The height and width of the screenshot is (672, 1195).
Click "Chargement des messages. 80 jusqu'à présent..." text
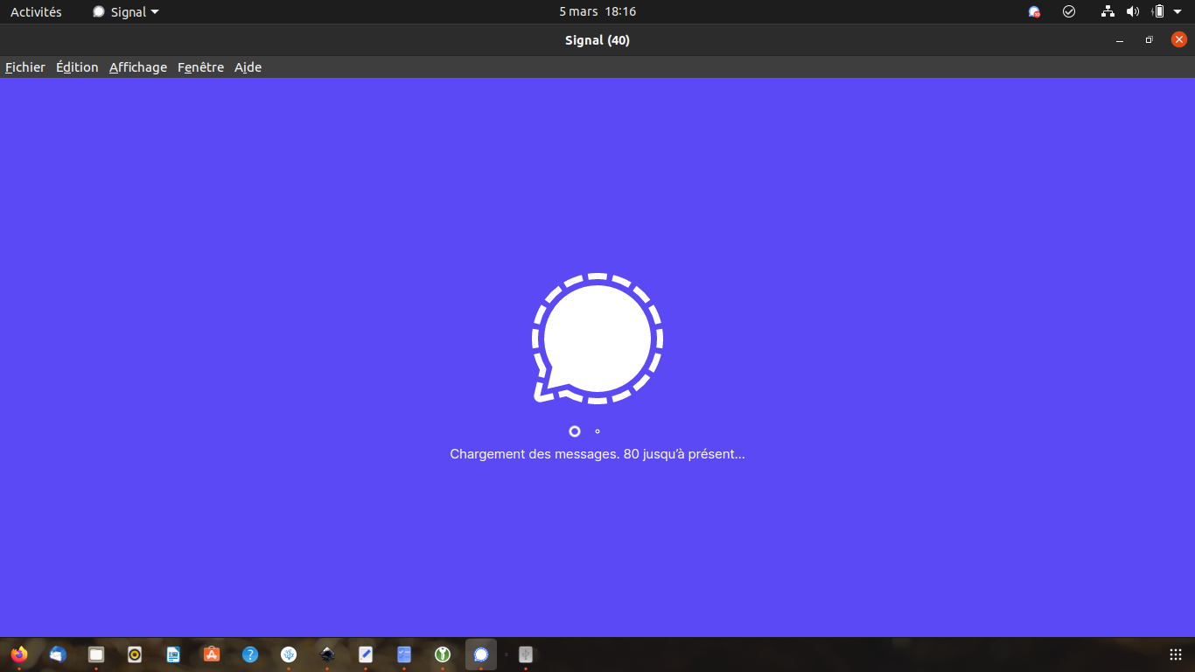[x=597, y=454]
